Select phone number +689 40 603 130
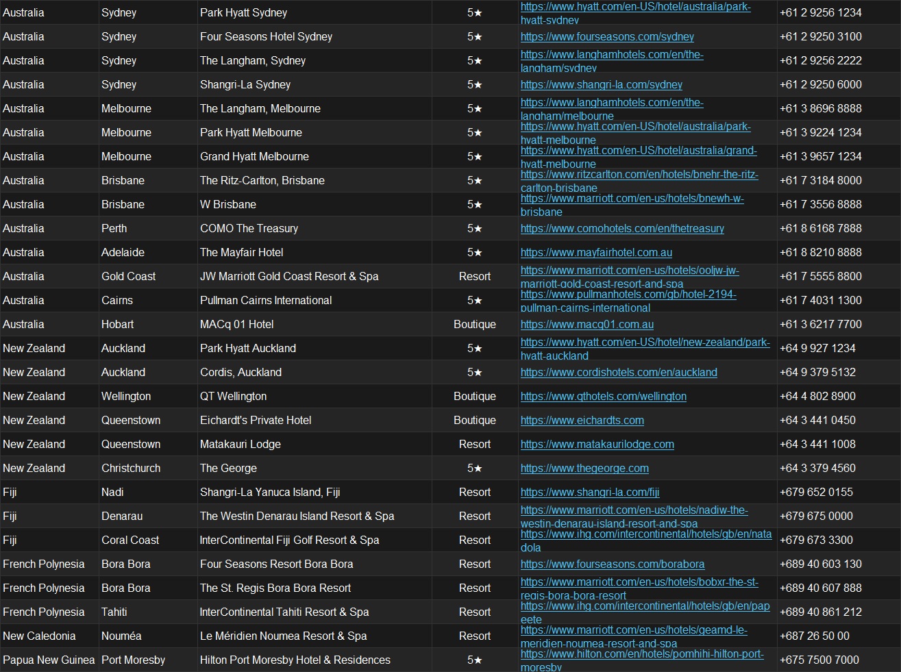Image resolution: width=901 pixels, height=672 pixels. point(821,564)
